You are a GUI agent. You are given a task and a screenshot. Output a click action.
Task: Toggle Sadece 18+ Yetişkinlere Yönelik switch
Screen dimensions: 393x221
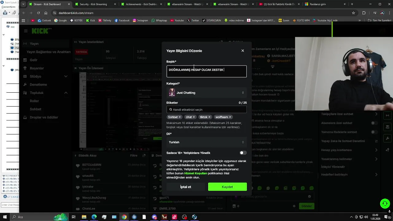coord(243,153)
